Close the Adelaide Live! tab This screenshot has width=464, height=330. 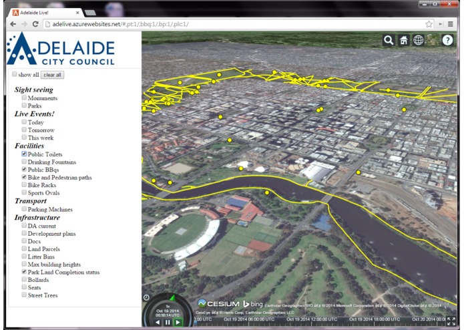point(77,13)
